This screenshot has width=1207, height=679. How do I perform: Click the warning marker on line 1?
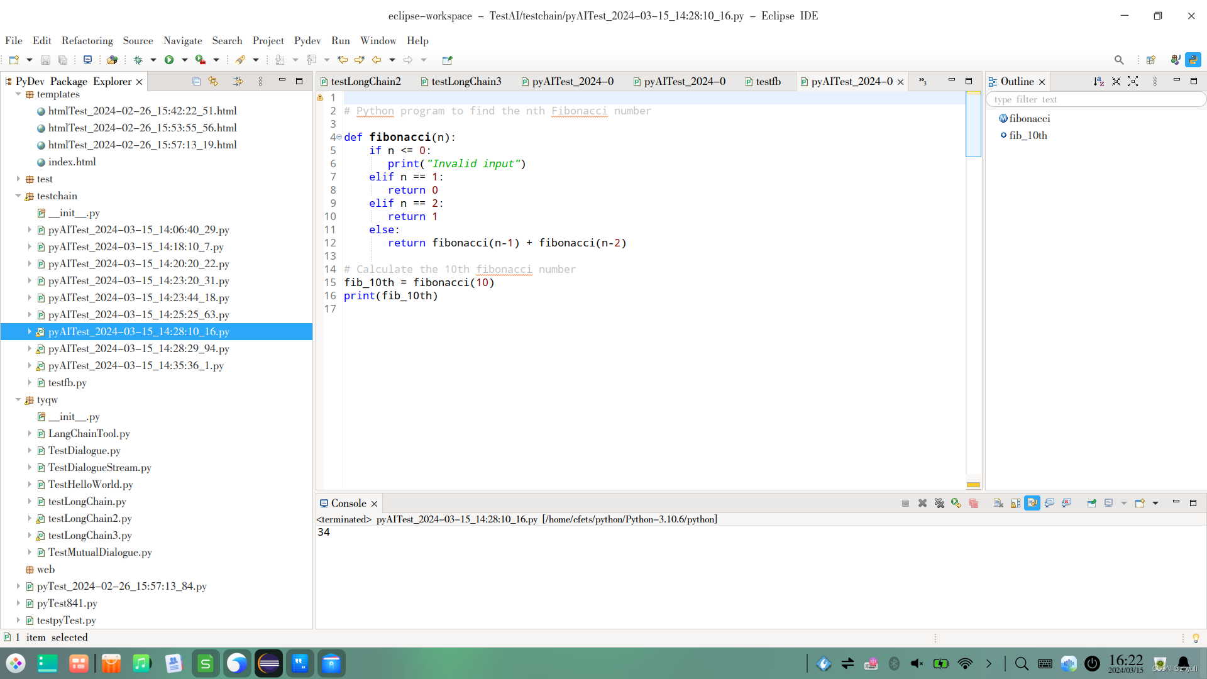pyautogui.click(x=320, y=97)
